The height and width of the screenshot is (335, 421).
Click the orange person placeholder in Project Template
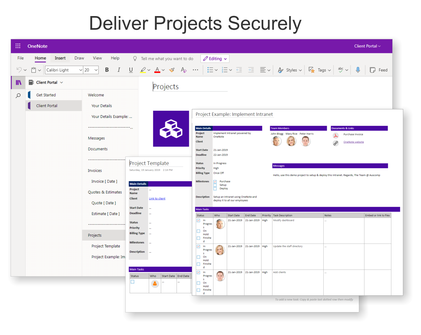pos(155,283)
